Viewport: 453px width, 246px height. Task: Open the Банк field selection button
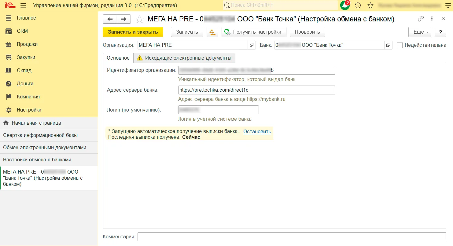(388, 45)
